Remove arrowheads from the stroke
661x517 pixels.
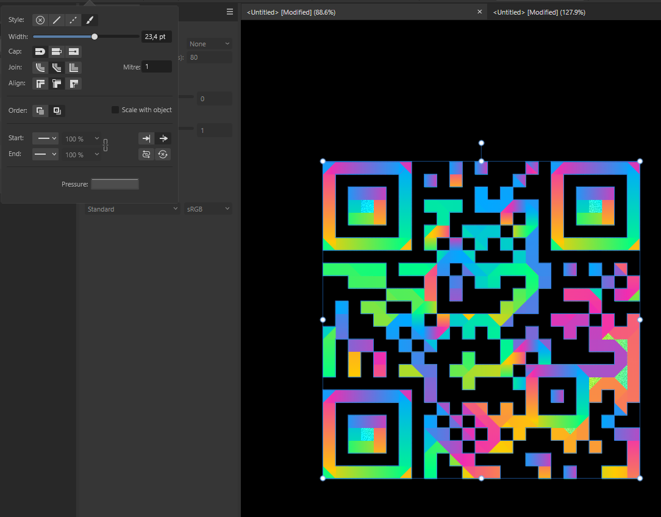click(x=163, y=155)
